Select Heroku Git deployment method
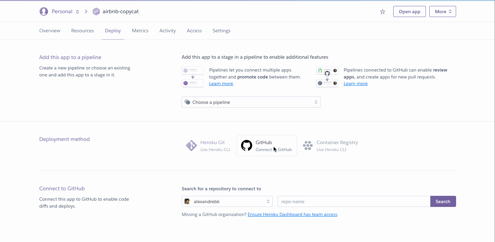Screen dimensions: 495x242 pyautogui.click(x=208, y=145)
